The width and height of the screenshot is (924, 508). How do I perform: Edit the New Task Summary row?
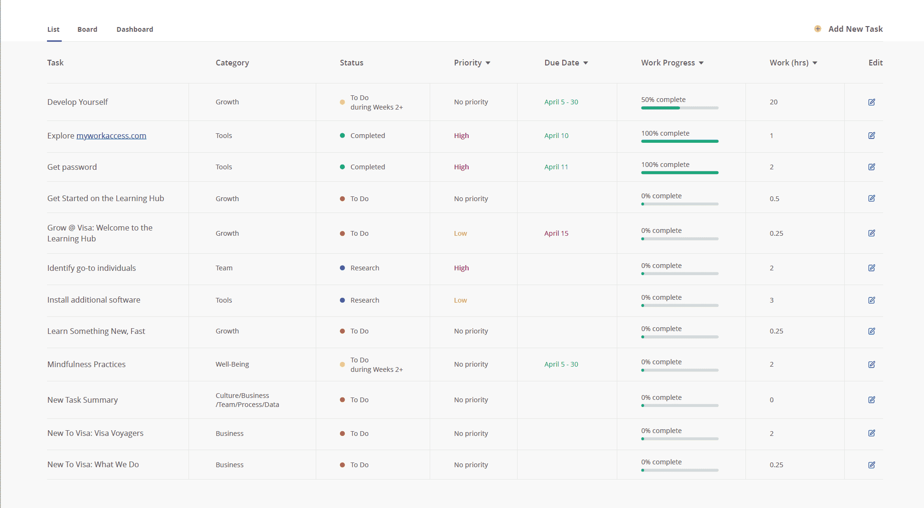point(871,400)
